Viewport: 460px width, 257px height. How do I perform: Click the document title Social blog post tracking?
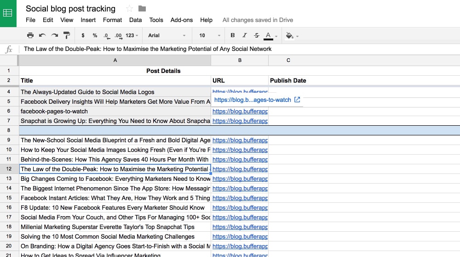point(70,9)
